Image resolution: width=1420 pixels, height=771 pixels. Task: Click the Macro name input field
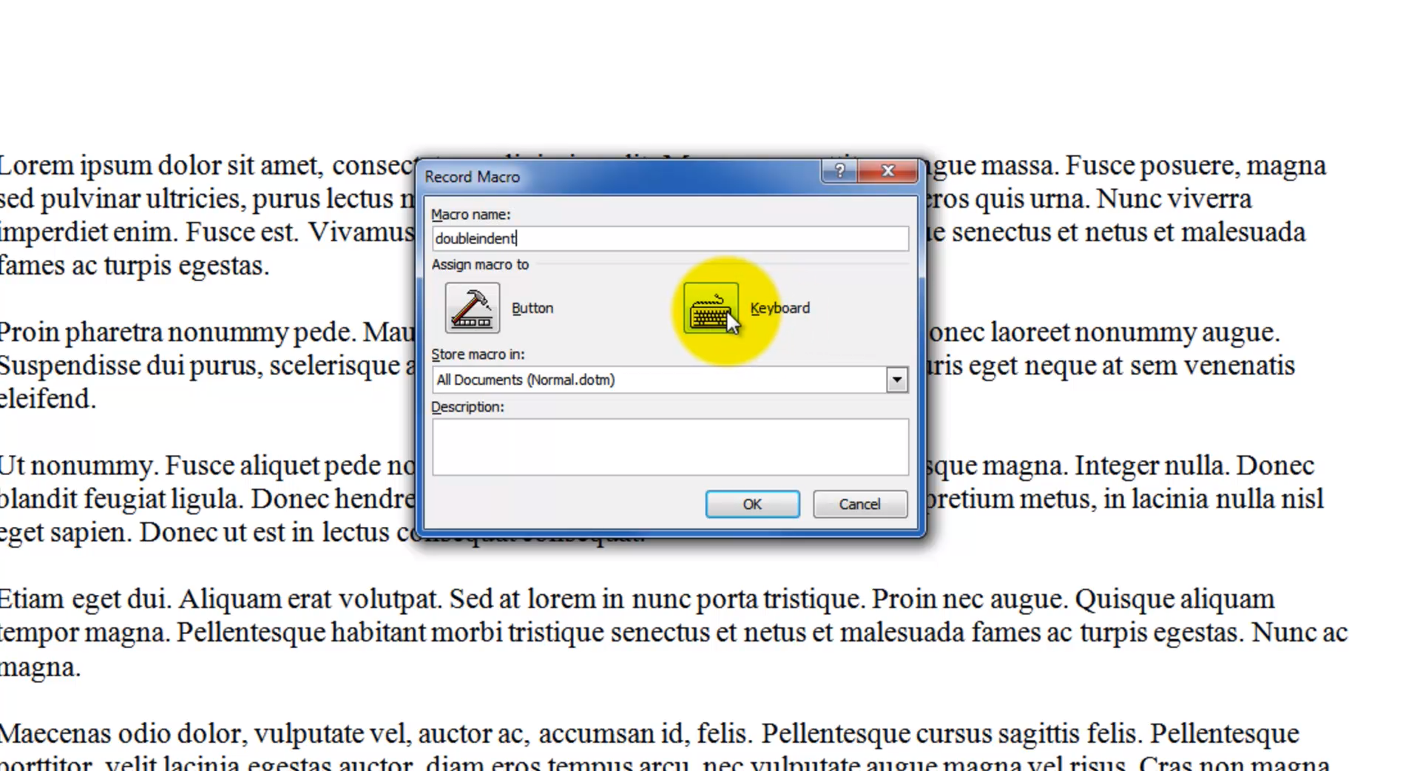(x=670, y=238)
